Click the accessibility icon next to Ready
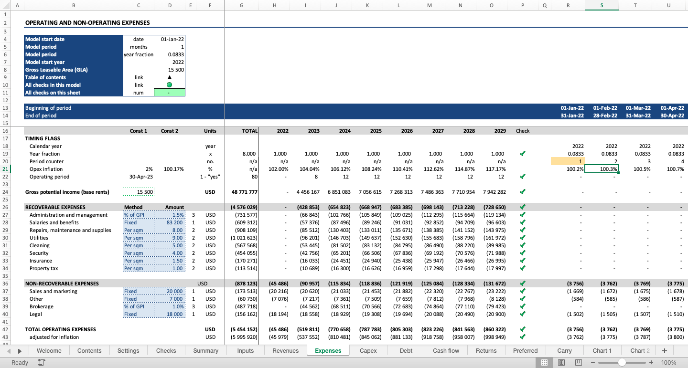 pos(41,363)
